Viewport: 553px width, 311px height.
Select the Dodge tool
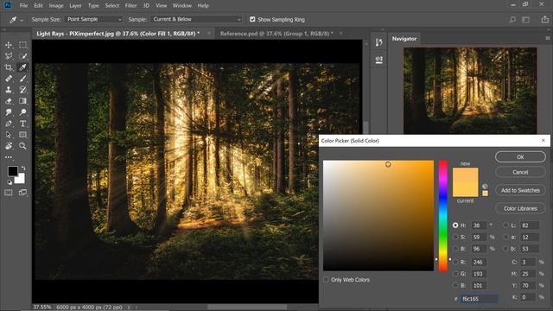23,112
